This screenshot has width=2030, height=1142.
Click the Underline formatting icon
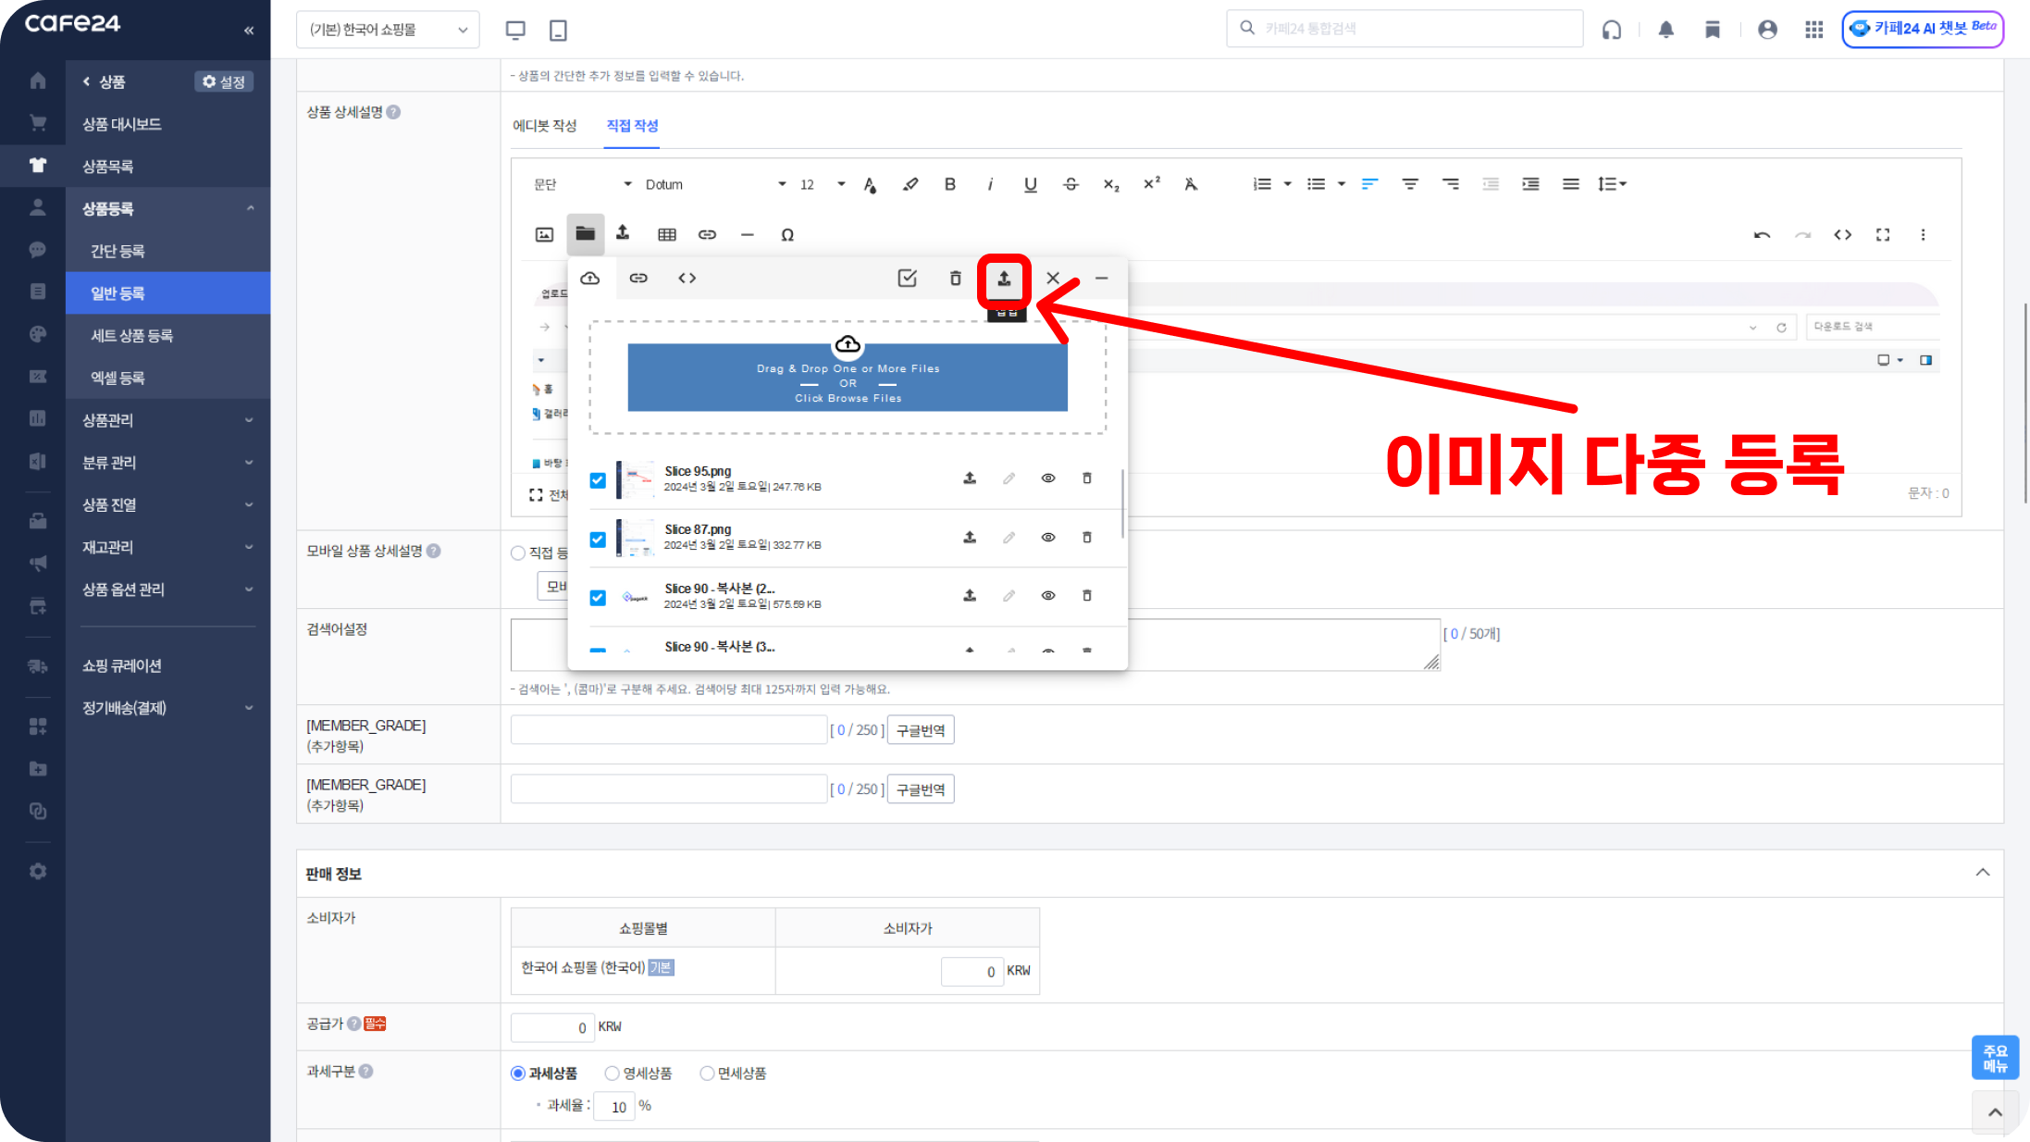pyautogui.click(x=1030, y=184)
